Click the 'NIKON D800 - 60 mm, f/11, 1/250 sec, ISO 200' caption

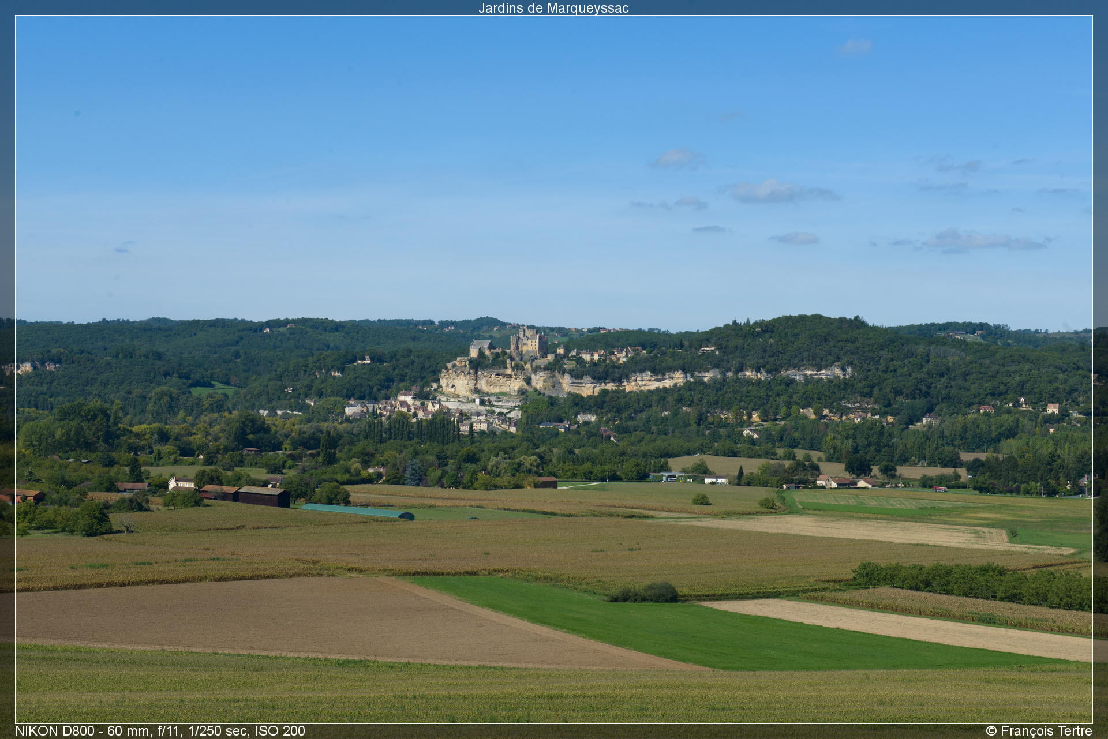(160, 731)
